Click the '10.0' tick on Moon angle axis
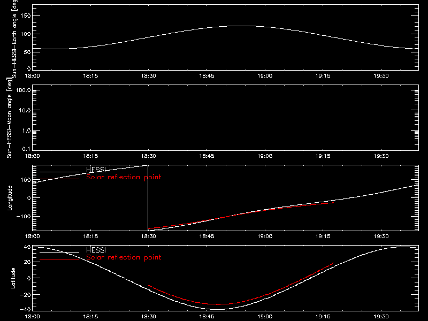 point(25,110)
